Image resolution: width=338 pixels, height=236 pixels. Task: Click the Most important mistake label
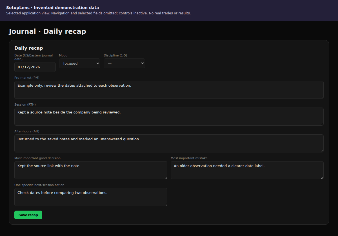[189, 158]
